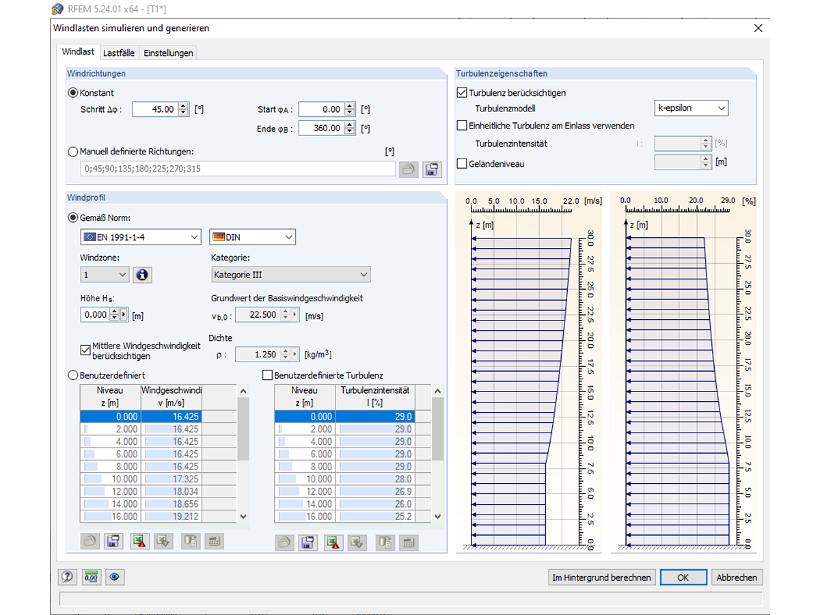
Task: Show info about the selected wind zone
Action: click(142, 273)
